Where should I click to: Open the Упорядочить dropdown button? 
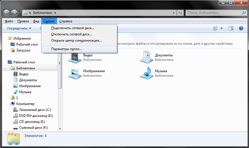click(19, 28)
